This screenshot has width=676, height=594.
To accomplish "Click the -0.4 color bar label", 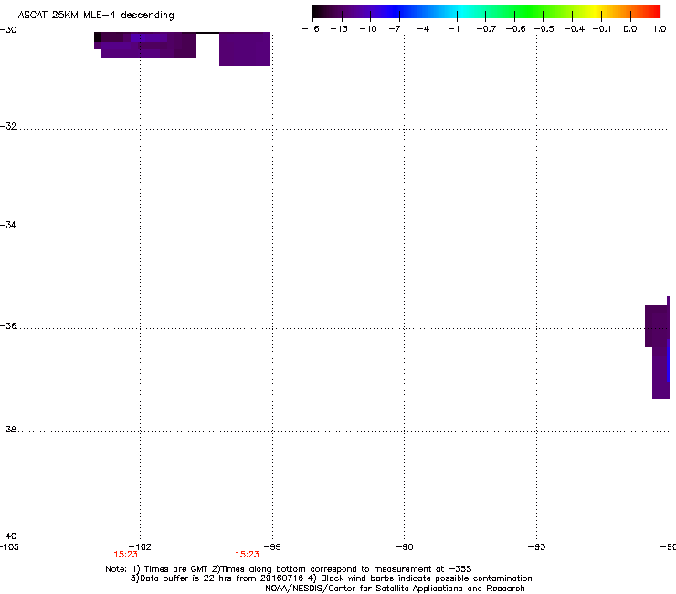I will pyautogui.click(x=575, y=29).
